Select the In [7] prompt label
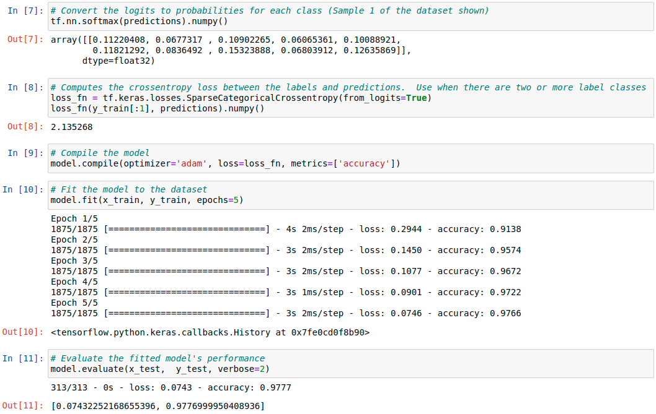The height and width of the screenshot is (414, 656). [x=25, y=11]
